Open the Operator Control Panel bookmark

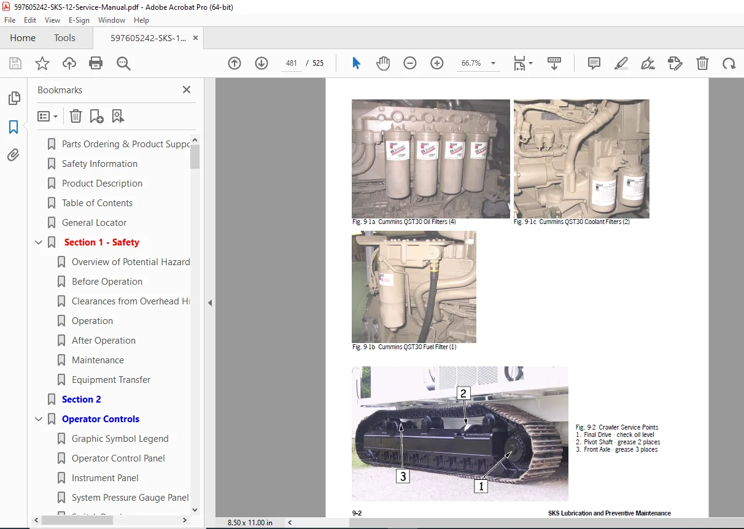click(118, 458)
